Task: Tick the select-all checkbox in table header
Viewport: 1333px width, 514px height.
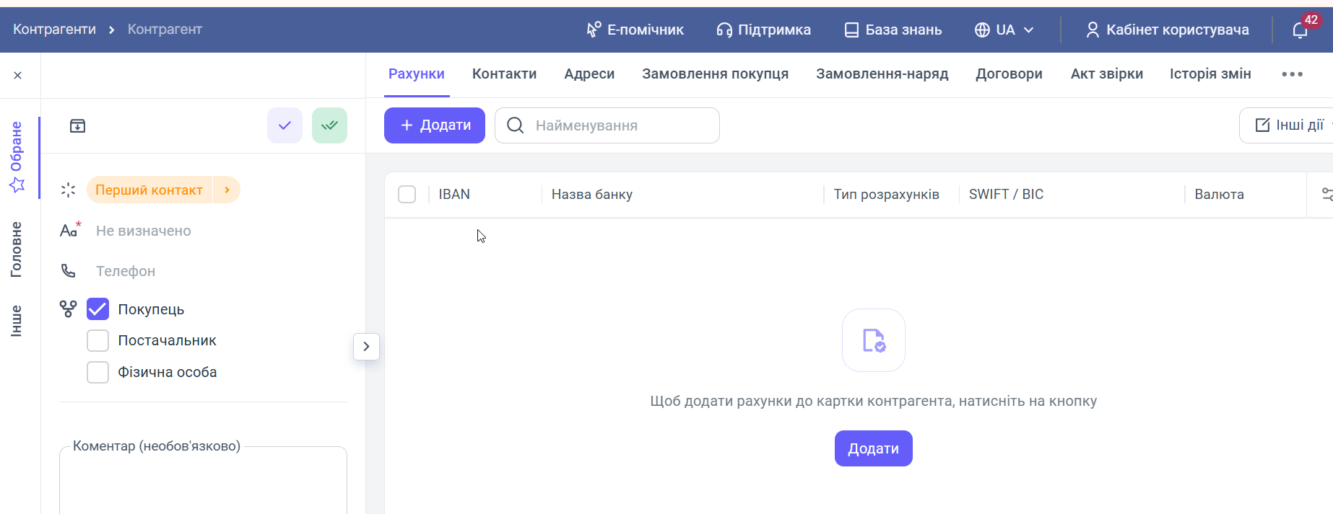Action: [407, 195]
